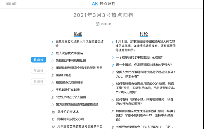Switch to 周归档 weekly archive
Image resolution: width=204 pixels, height=129 pixels.
click(38, 71)
